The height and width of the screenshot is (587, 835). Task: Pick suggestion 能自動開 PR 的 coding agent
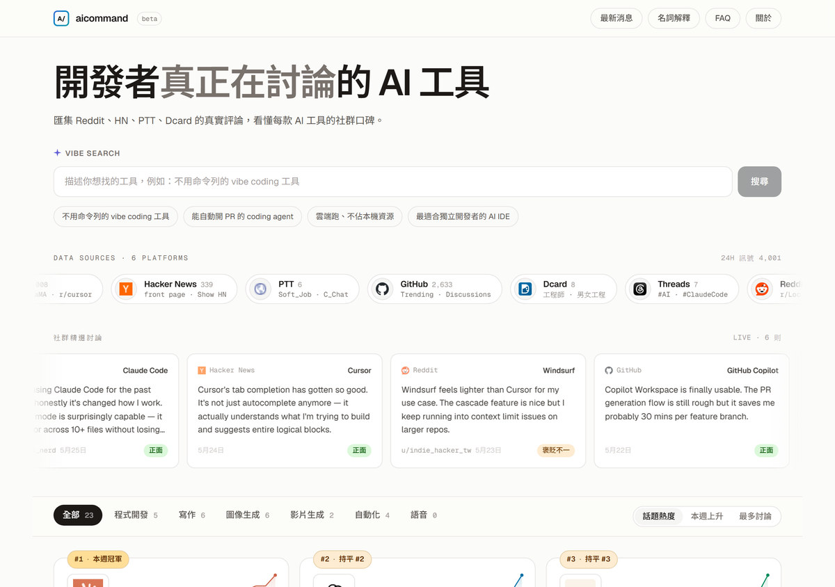pos(243,216)
